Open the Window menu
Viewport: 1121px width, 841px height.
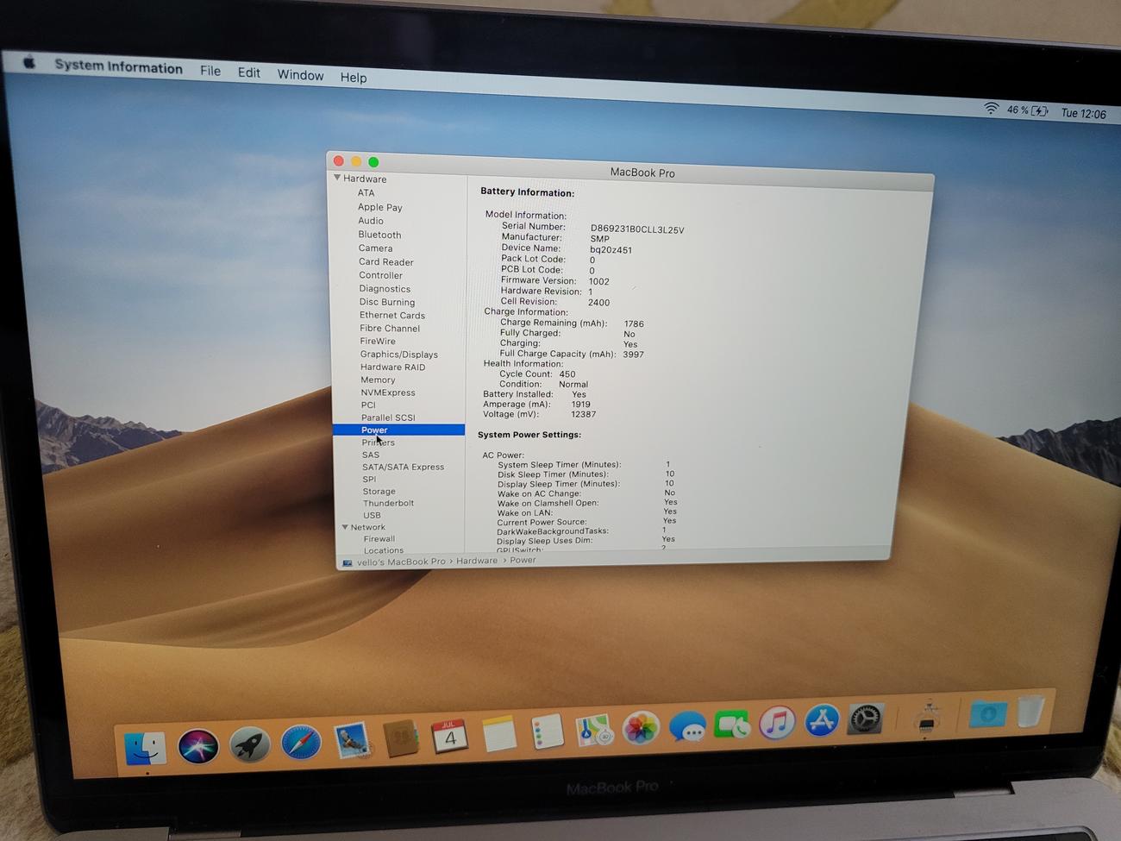[300, 75]
